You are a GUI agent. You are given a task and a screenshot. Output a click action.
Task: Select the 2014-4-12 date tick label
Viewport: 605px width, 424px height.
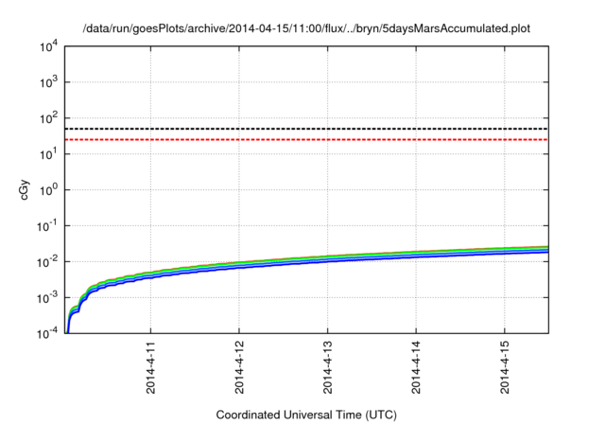[239, 367]
